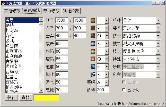Open the 等级 dropdown showing A
166x107 pixels.
pyautogui.click(x=107, y=82)
